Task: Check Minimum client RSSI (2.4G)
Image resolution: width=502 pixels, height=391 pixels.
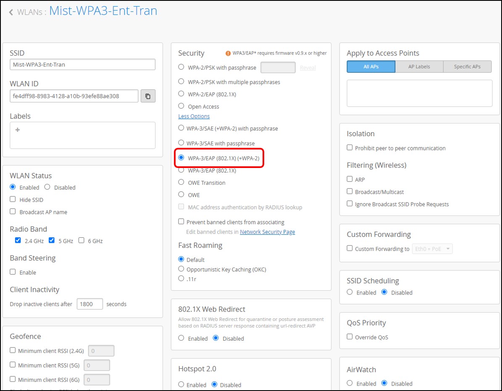Action: (x=13, y=350)
